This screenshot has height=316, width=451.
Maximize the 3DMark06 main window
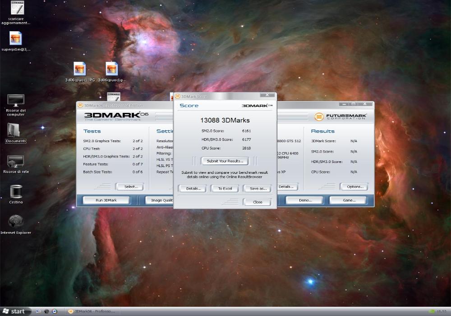click(x=353, y=104)
